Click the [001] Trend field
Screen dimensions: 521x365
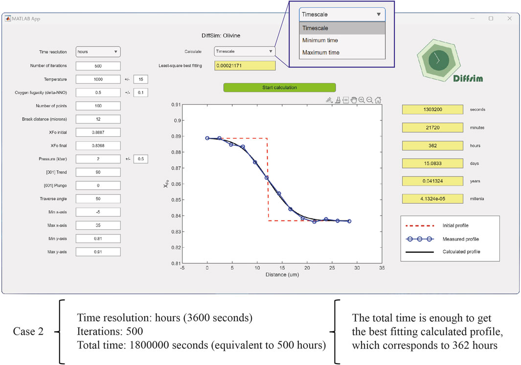[x=98, y=172]
